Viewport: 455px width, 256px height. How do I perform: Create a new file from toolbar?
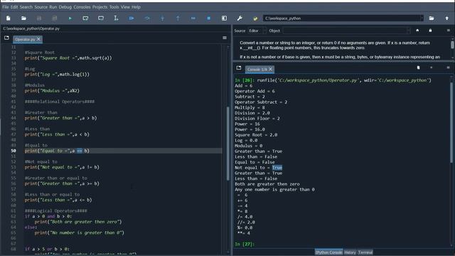click(9, 18)
